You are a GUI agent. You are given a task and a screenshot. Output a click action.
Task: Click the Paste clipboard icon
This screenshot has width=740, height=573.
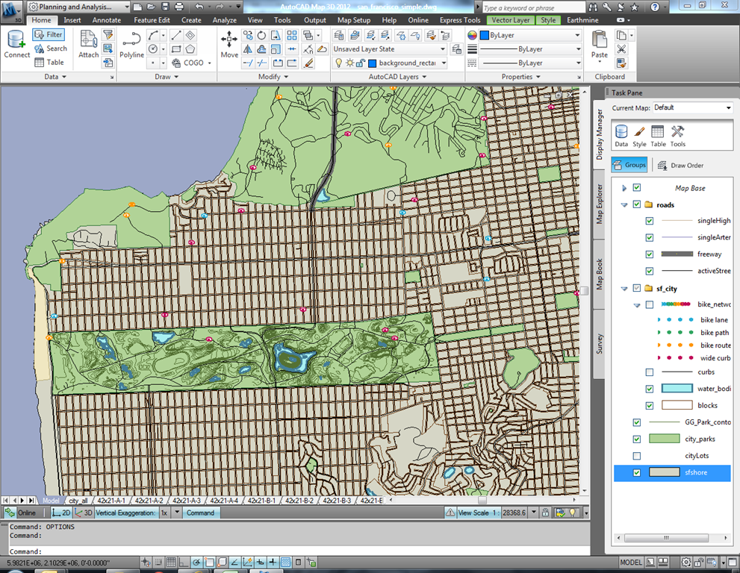pos(599,43)
